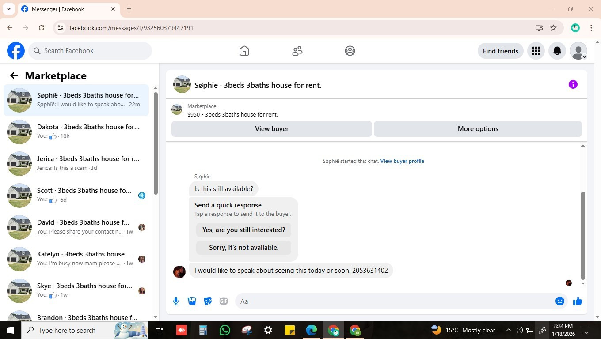Install the app icon in the address bar
This screenshot has width=601, height=339.
click(539, 28)
